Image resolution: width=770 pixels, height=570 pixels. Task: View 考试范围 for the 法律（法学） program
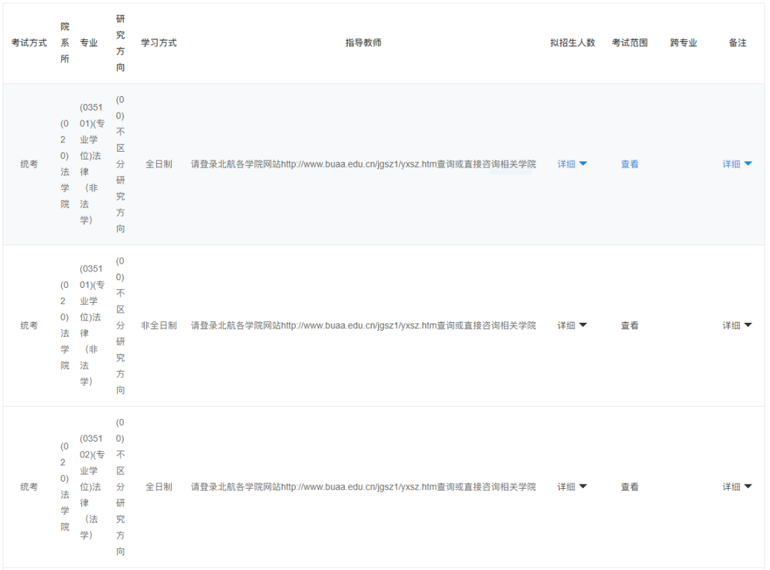[x=630, y=487]
